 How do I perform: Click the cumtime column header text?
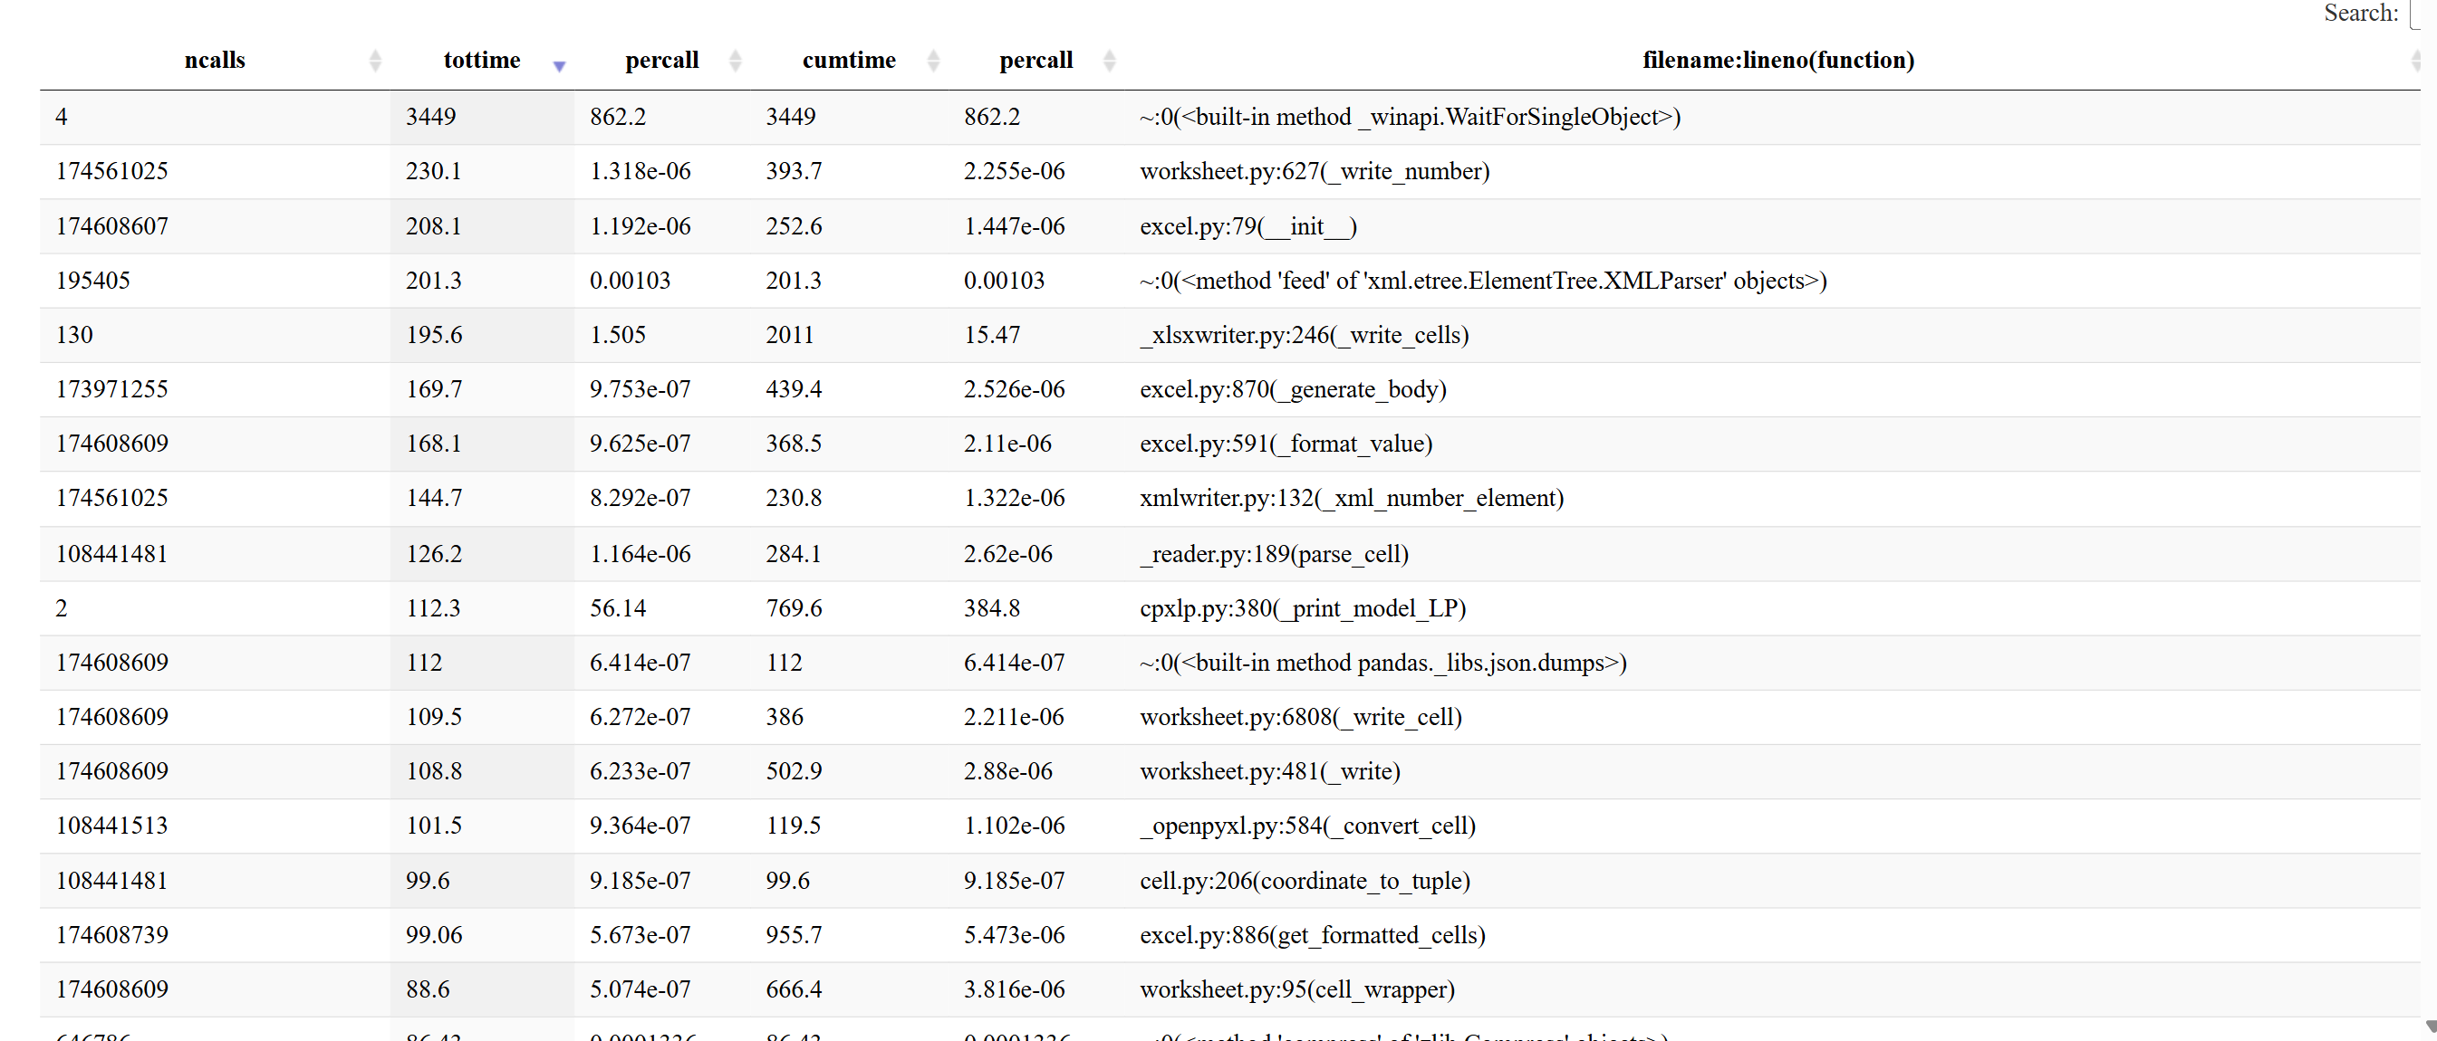pyautogui.click(x=849, y=61)
